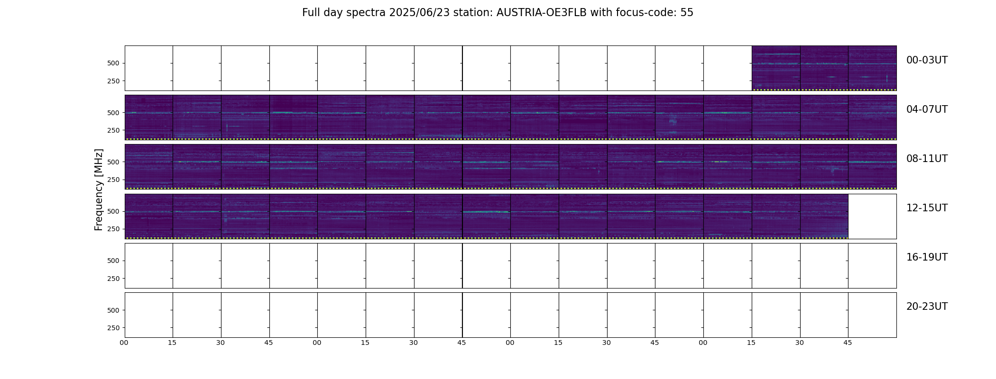996x379 pixels.
Task: Click the colored spectrogram data in the 00-03UT row
Action: (824, 68)
